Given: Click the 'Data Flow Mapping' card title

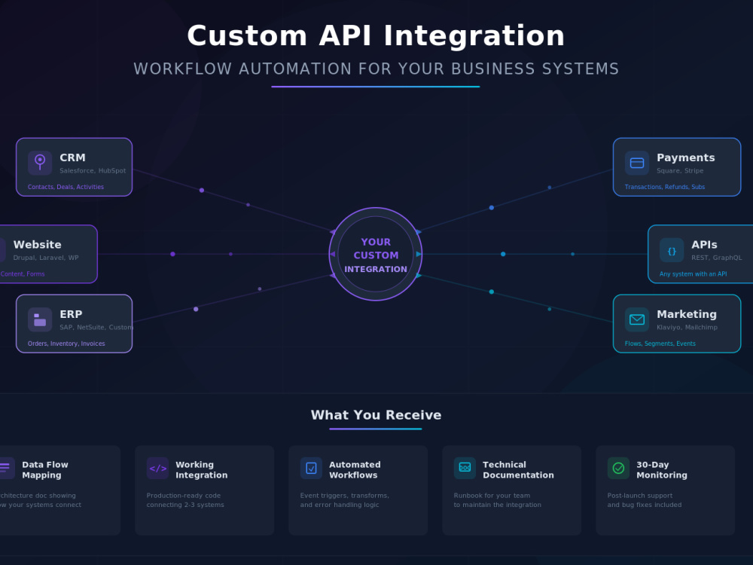Looking at the screenshot, I should pos(45,470).
